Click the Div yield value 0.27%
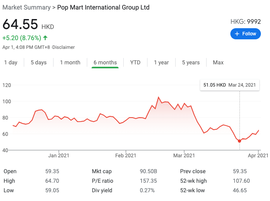This screenshot has height=201, width=270. pos(147,190)
